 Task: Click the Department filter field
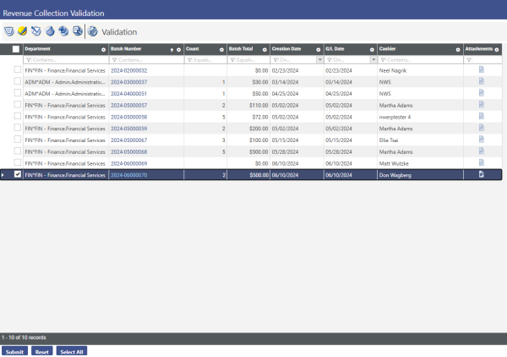(66, 59)
